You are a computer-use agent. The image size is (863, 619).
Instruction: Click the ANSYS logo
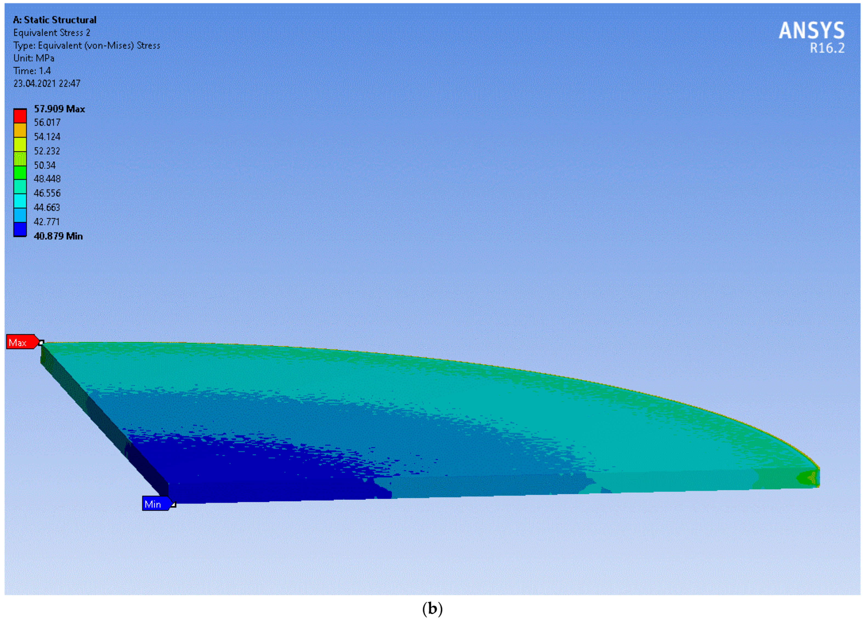811,31
